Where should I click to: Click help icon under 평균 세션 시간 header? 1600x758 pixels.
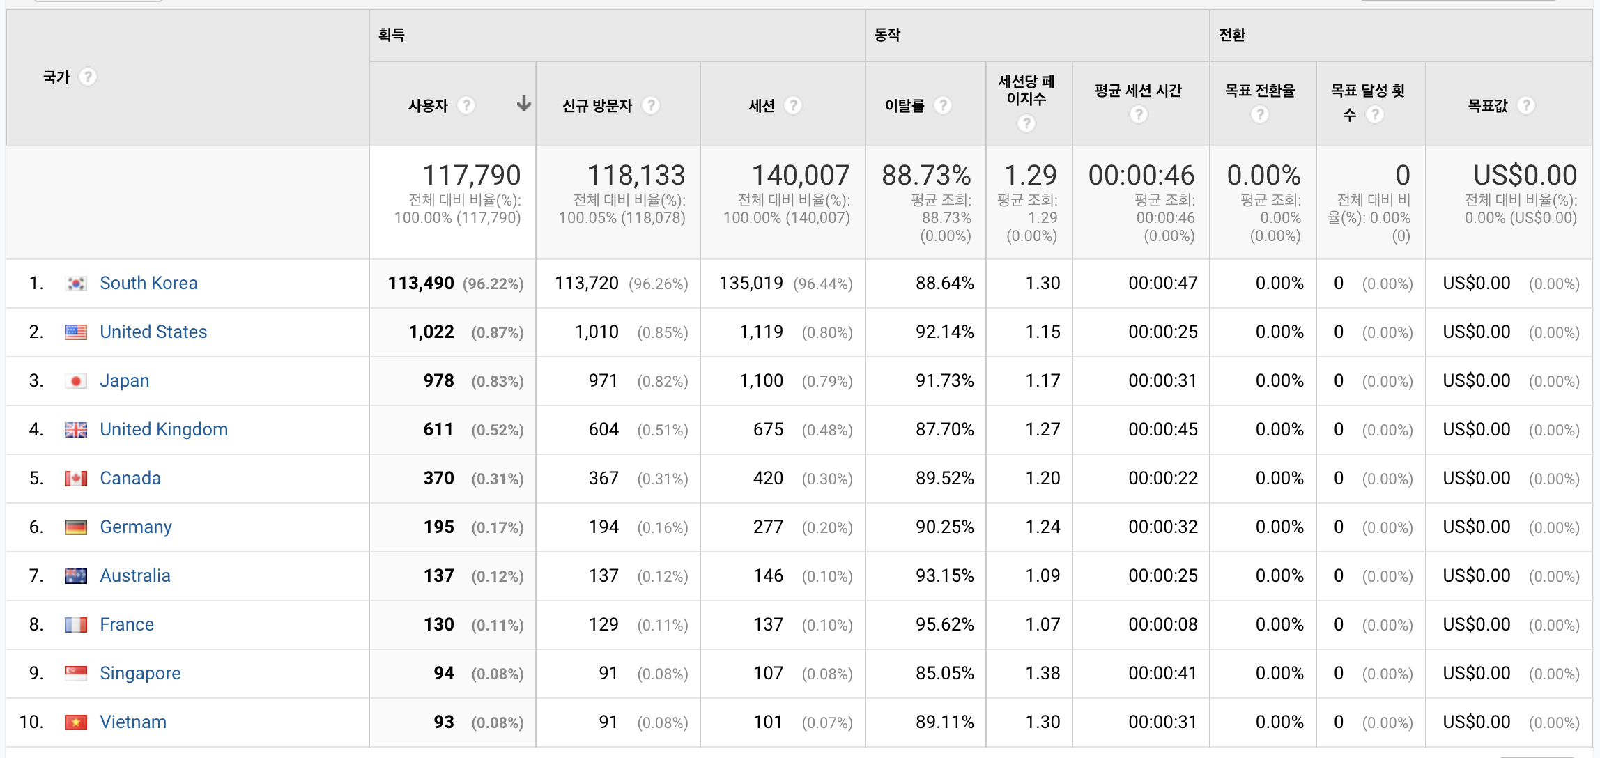pyautogui.click(x=1139, y=114)
